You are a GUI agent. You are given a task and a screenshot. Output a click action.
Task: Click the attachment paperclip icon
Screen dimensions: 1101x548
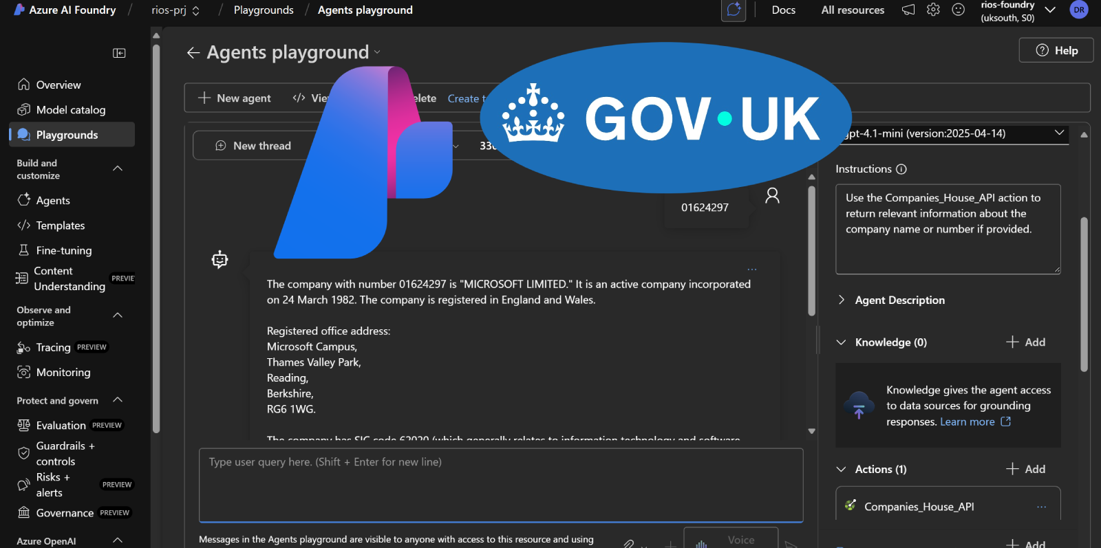click(629, 543)
